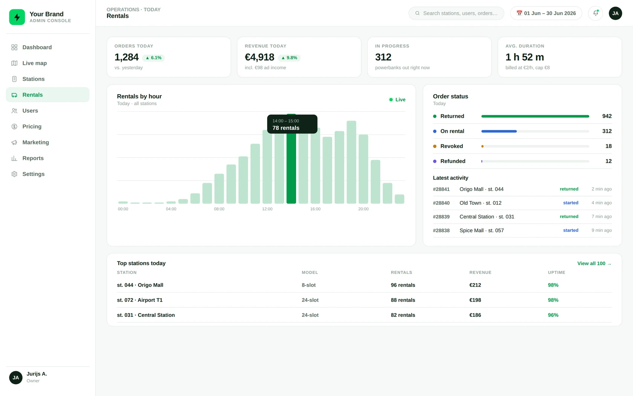Click the Reports bar-chart icon
The image size is (633, 396).
(x=14, y=158)
